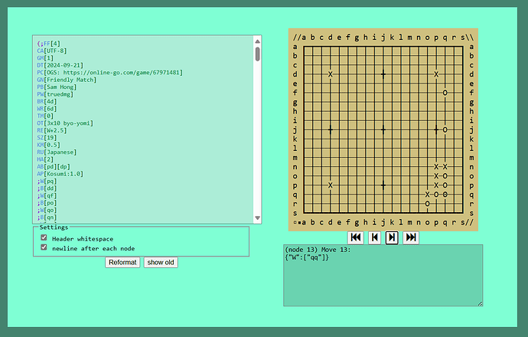Screen dimensions: 528x337
Task: Click the O stone at column q, row q
Action: coord(445,195)
